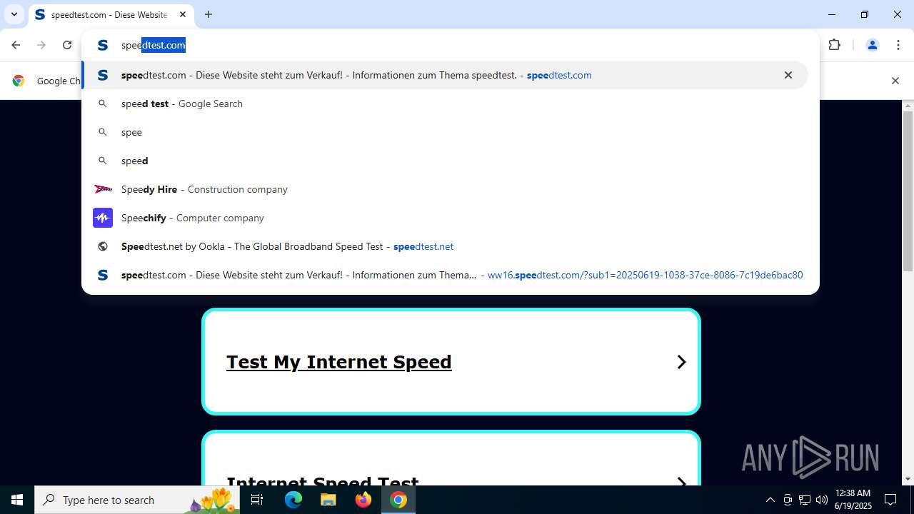Pick the 'speed' search suggestion
Screen dimensions: 914x514
pos(444,161)
